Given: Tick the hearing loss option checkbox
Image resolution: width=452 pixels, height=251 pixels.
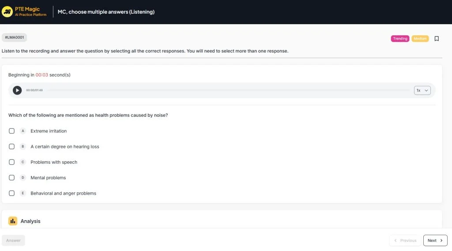Looking at the screenshot, I should (12, 147).
